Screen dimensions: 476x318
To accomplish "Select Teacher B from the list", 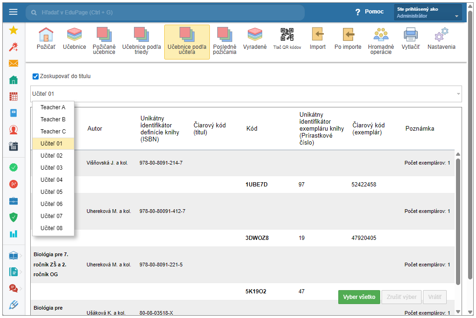I will pos(53,119).
